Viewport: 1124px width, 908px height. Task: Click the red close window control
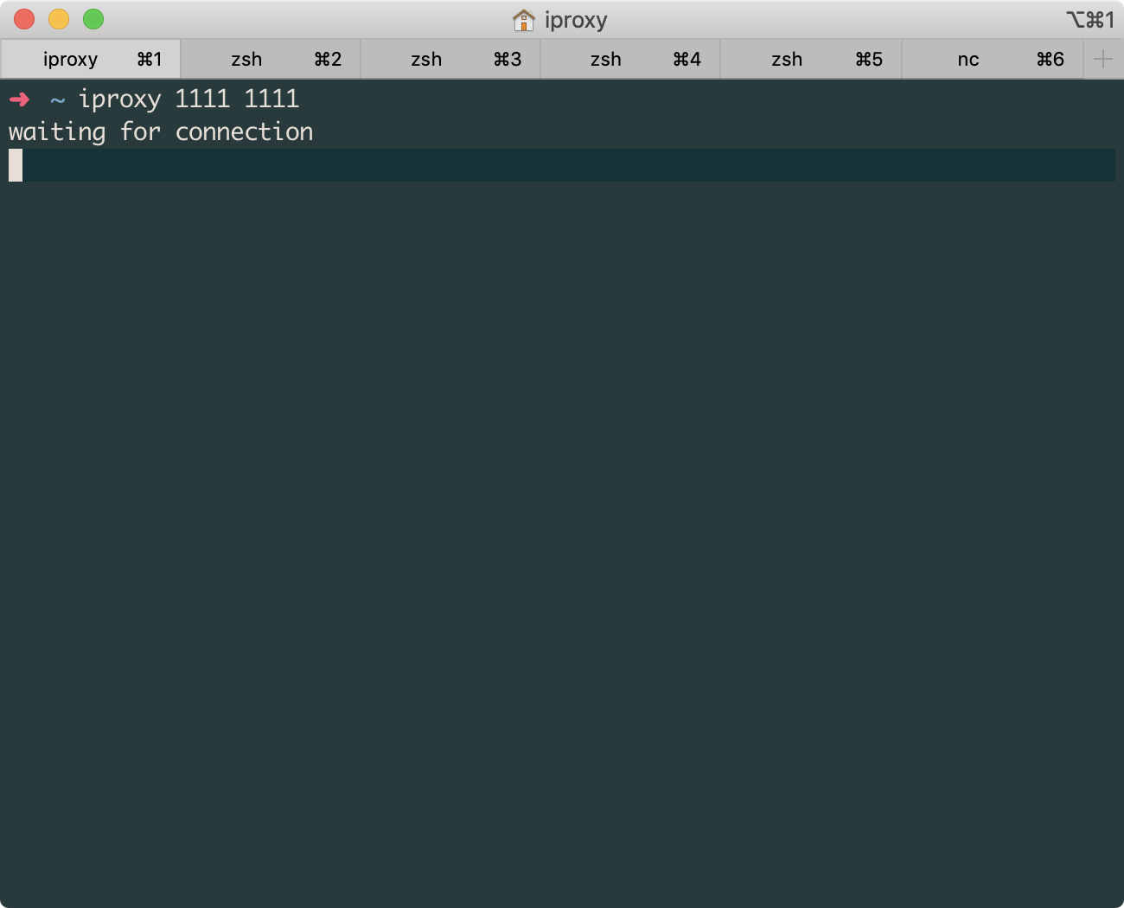pos(22,18)
